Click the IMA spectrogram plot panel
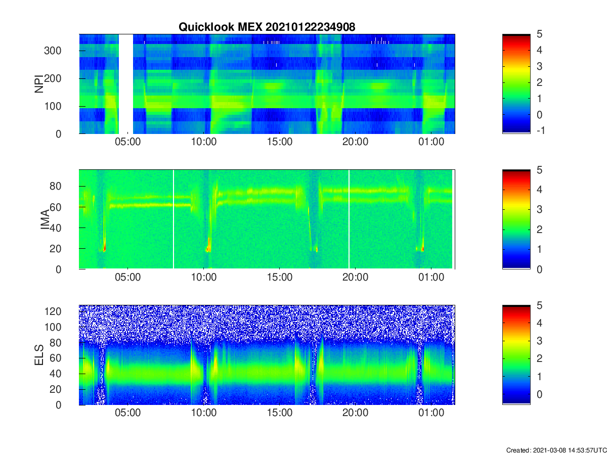 [267, 219]
